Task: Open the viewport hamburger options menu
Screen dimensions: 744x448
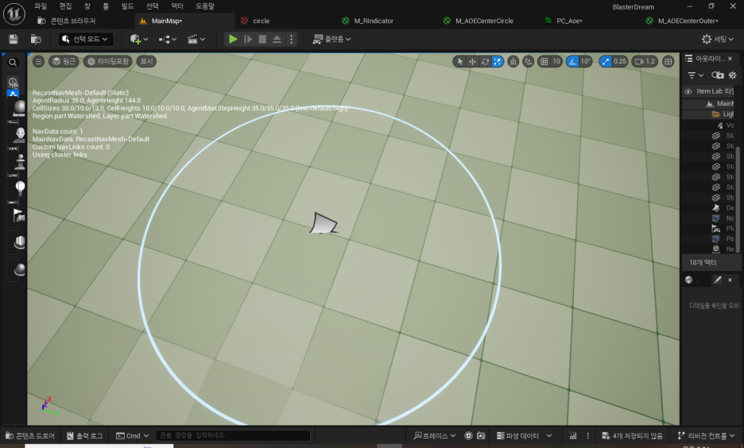Action: tap(38, 61)
